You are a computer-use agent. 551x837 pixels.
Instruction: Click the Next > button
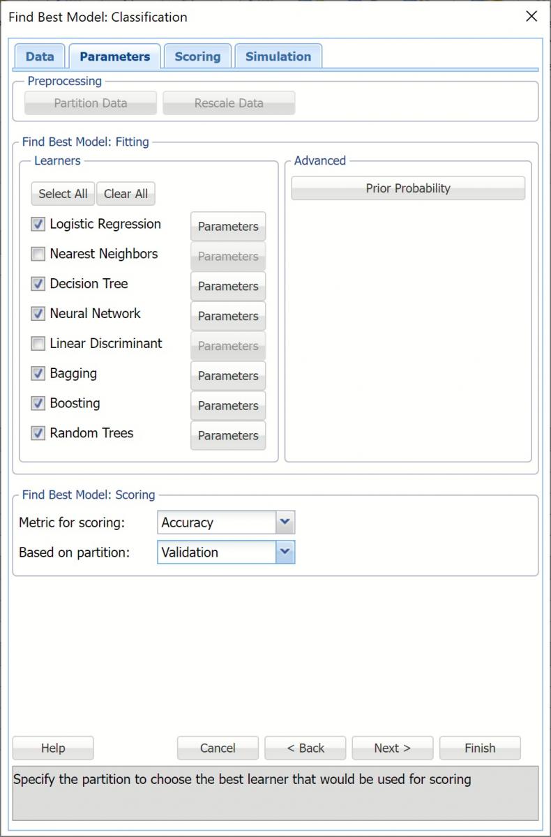tap(392, 748)
